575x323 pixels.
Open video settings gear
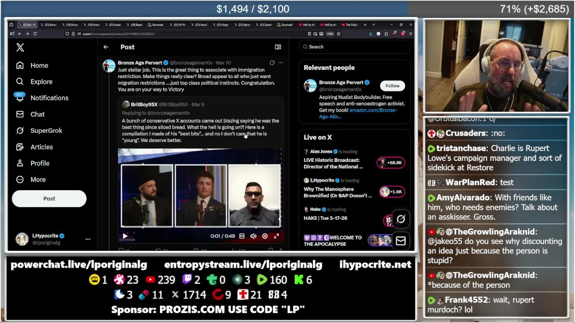(x=265, y=236)
